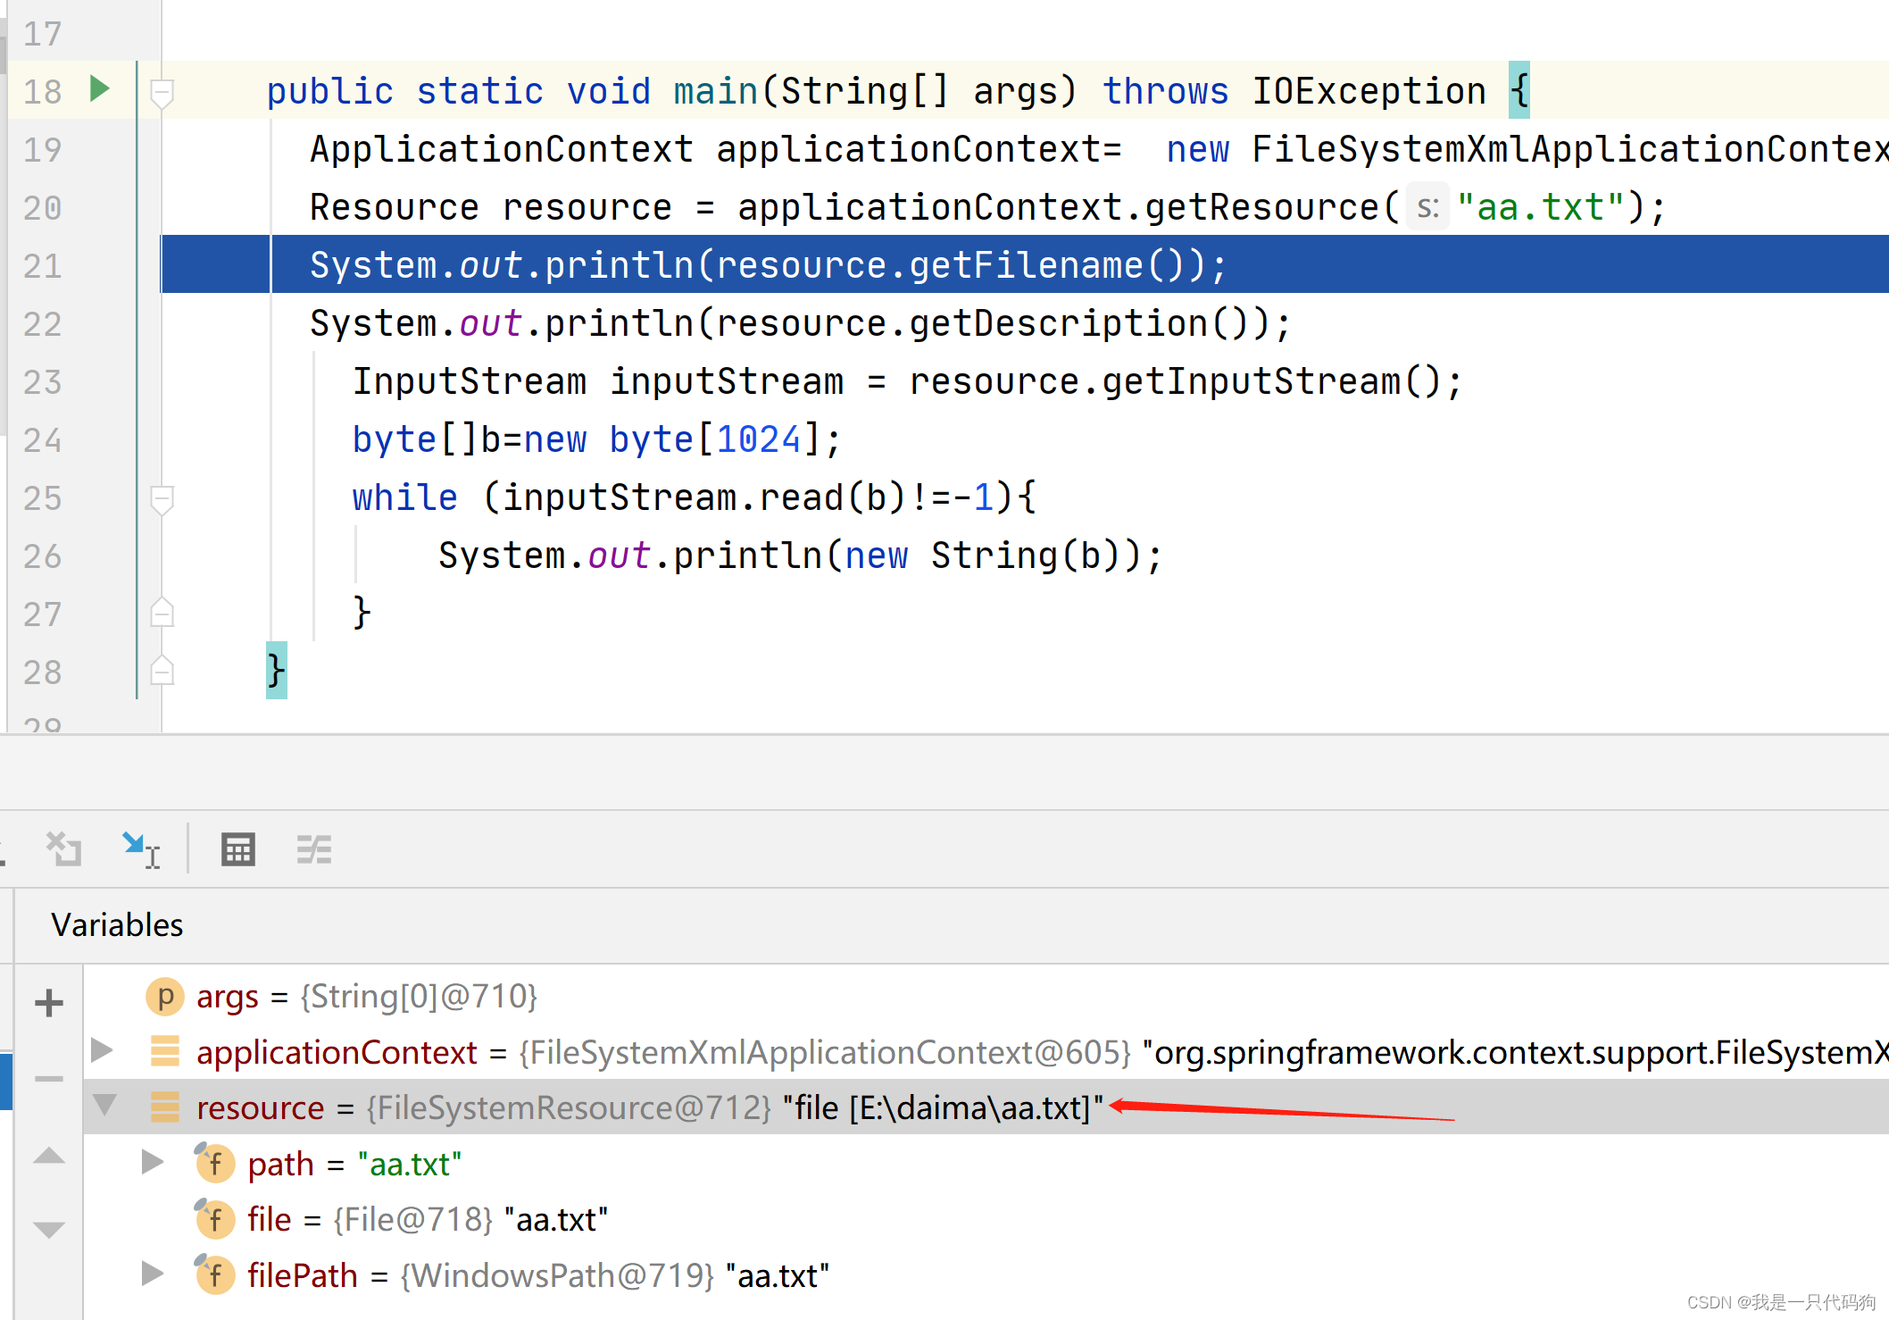Screen dimensions: 1889x1320
Task: Click the Evaluate Expression calculator icon
Action: click(237, 849)
